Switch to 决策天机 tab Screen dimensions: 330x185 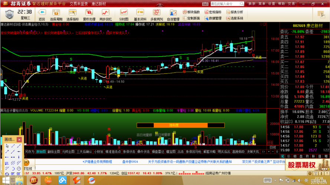point(253,152)
